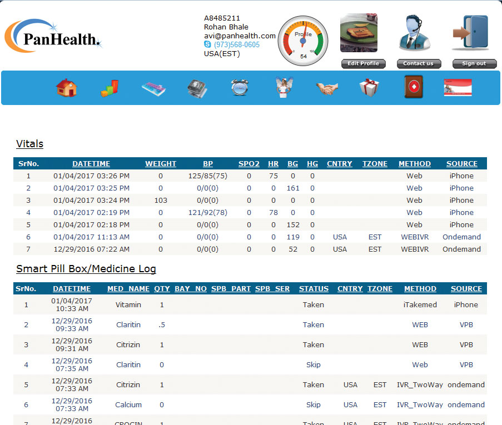Sort Vitals table by BP column
Image resolution: width=502 pixels, height=425 pixels.
[207, 164]
